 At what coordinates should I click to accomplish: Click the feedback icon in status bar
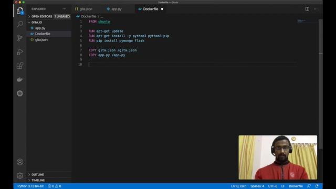[x=309, y=186]
